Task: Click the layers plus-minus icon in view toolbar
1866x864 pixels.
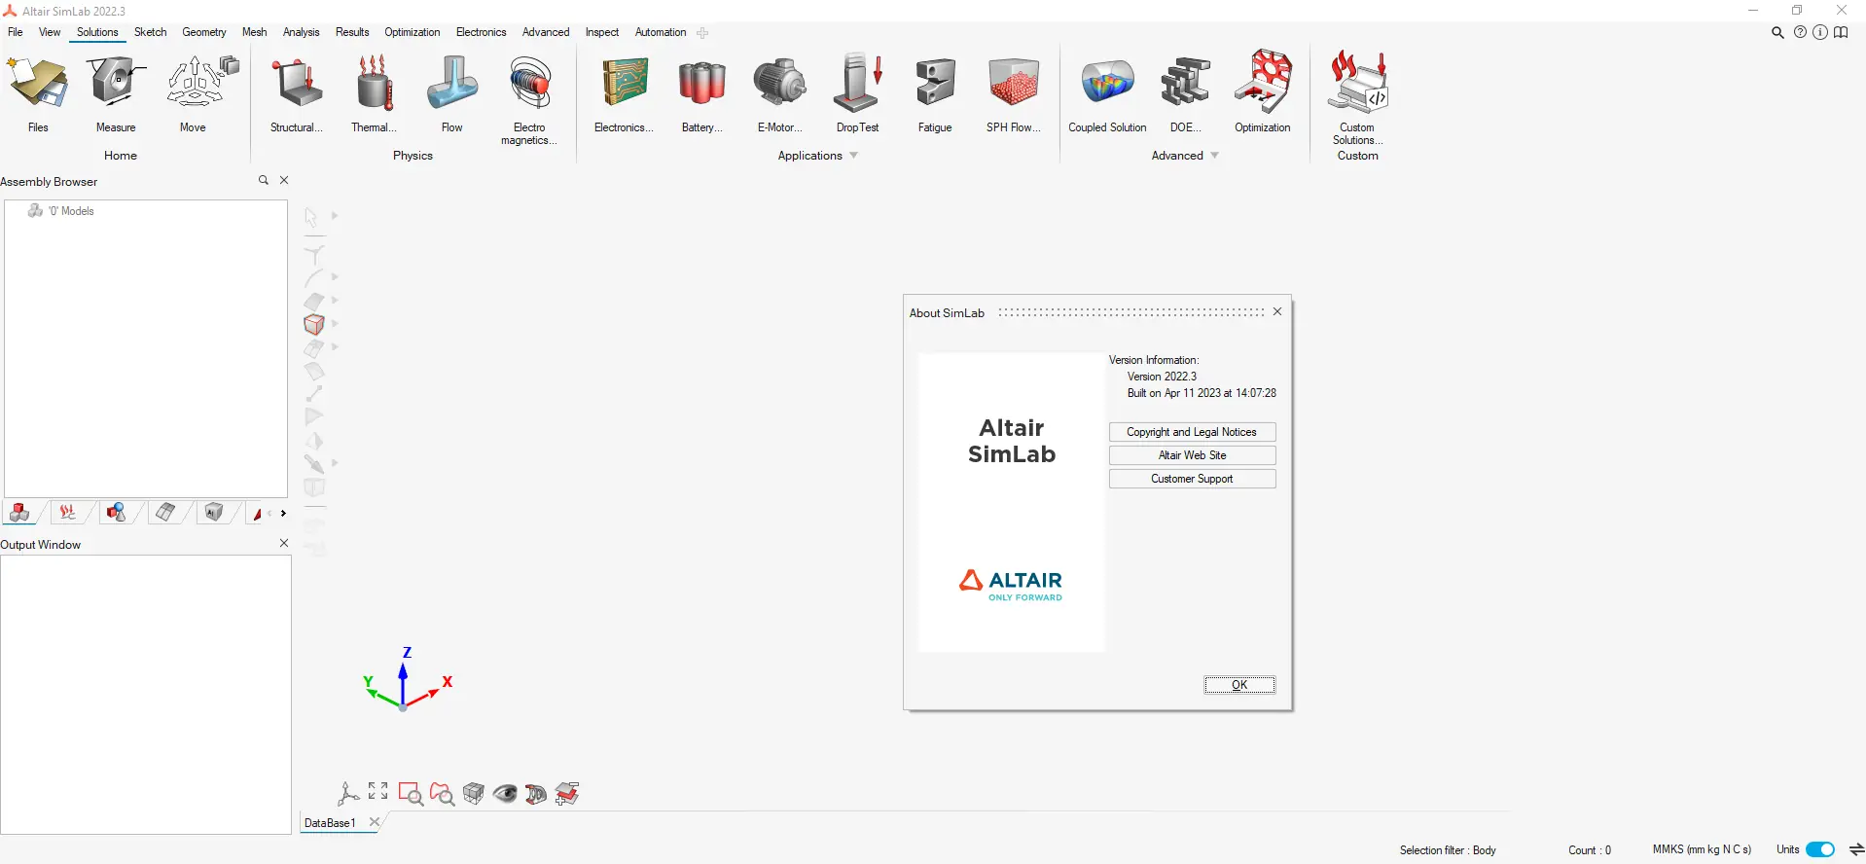Action: click(x=567, y=794)
